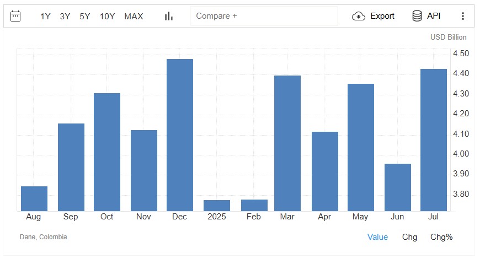Viewport: 485px width, 258px height.
Task: Click the Export cloud download icon
Action: pos(359,16)
